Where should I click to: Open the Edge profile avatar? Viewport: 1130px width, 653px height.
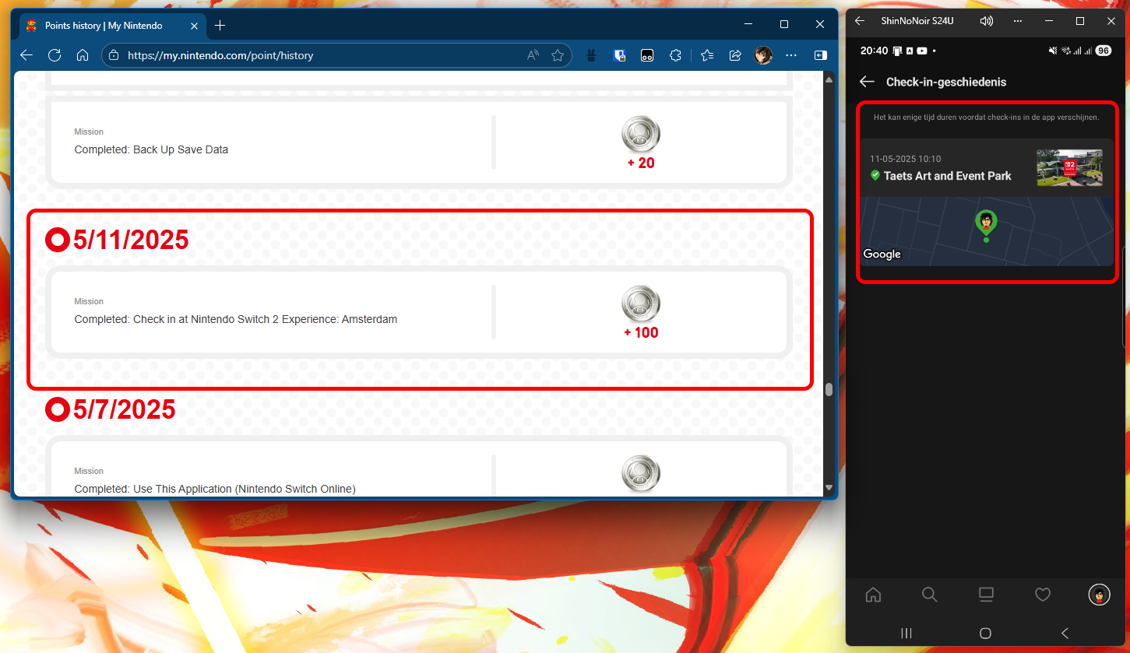(x=763, y=55)
